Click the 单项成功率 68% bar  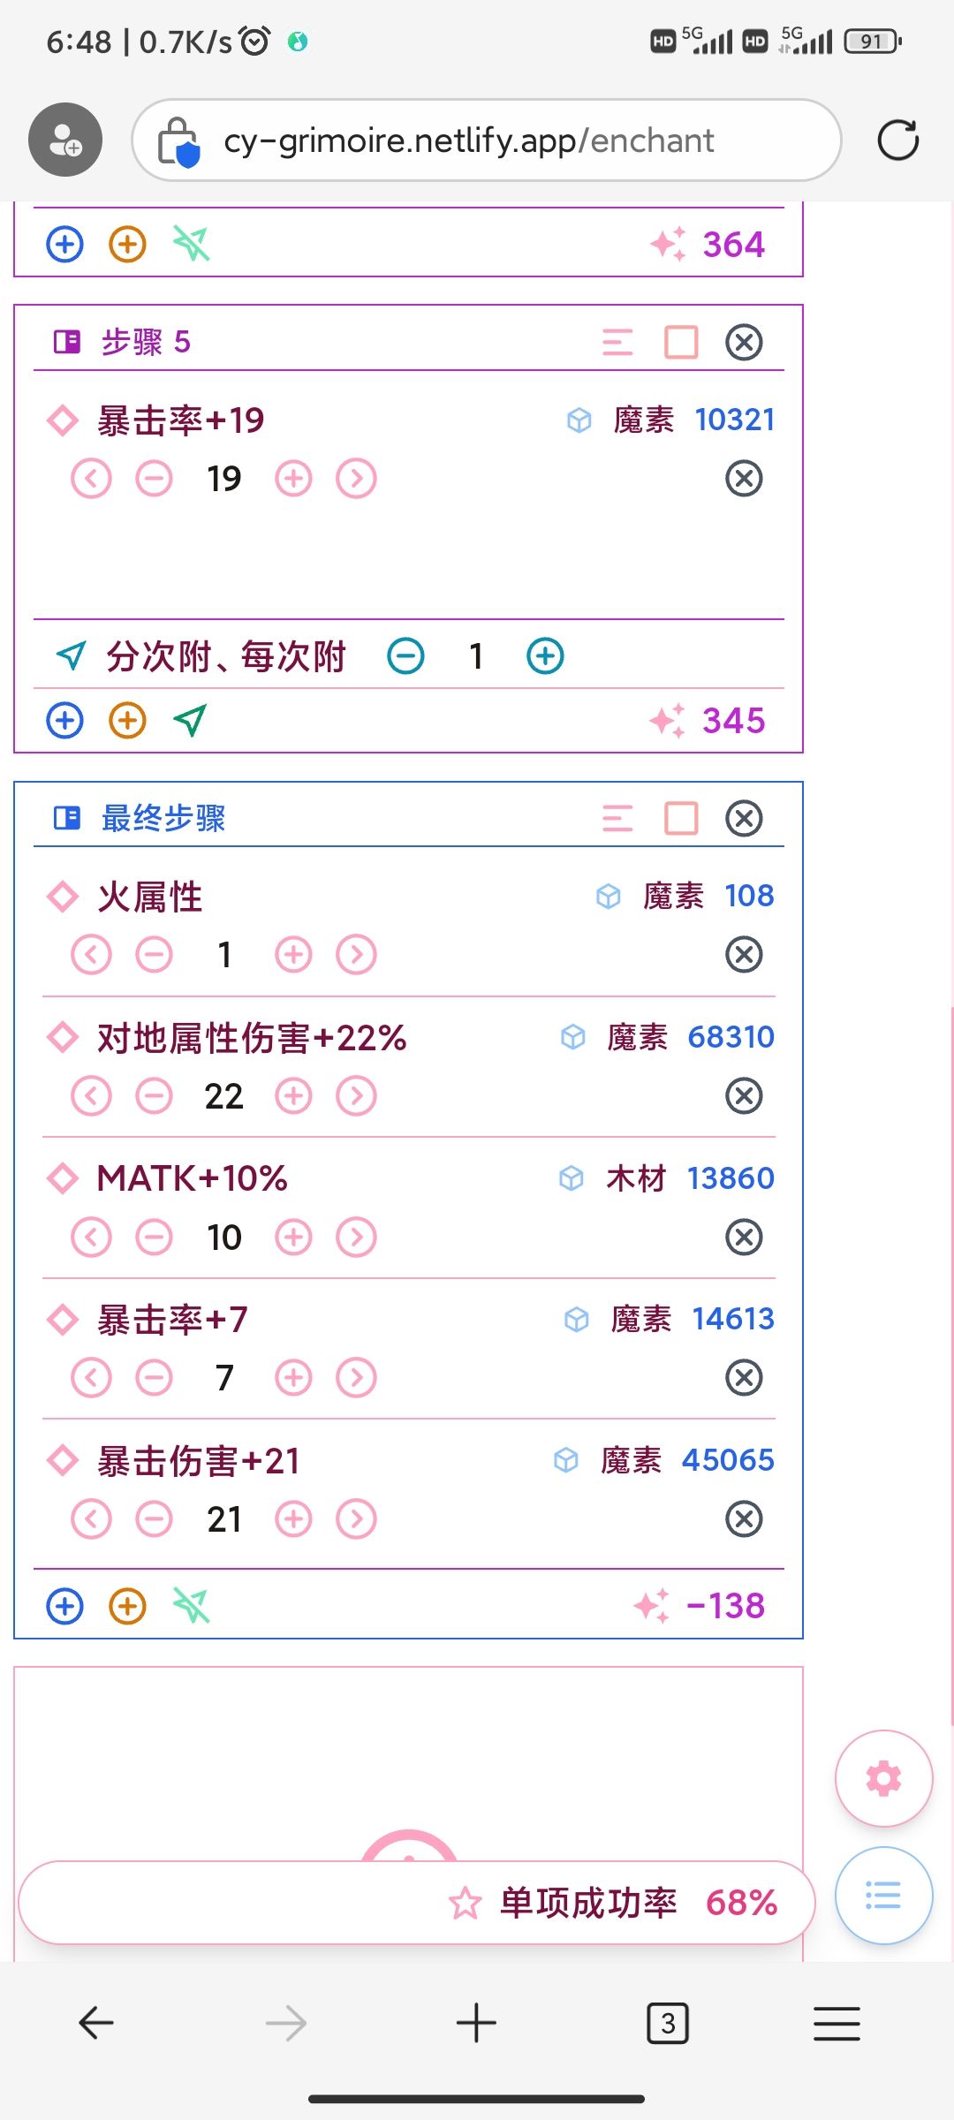[415, 1903]
